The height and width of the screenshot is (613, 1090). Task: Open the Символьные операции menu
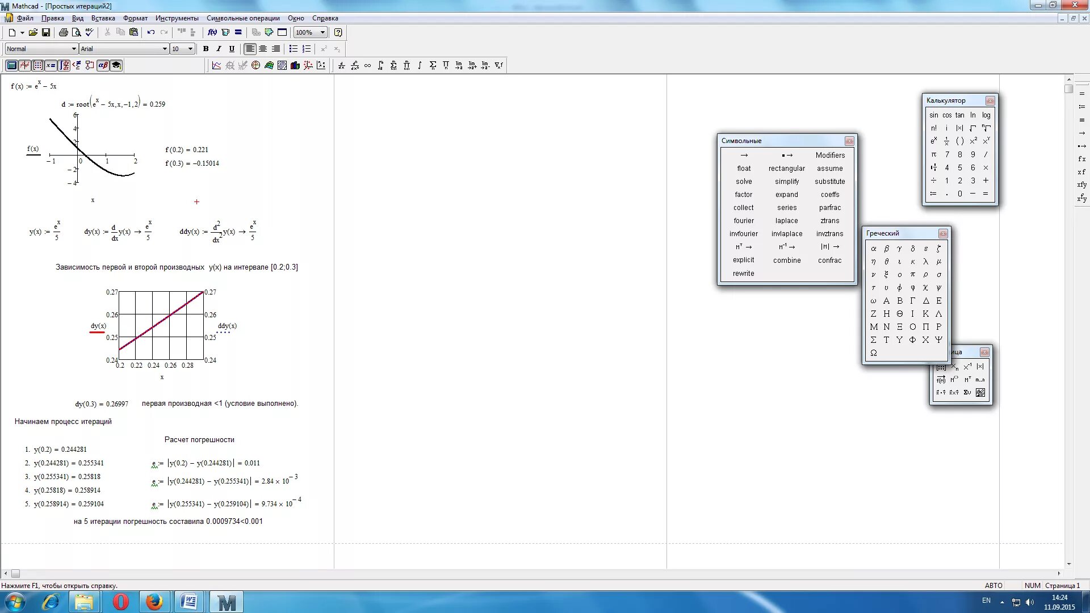[243, 18]
